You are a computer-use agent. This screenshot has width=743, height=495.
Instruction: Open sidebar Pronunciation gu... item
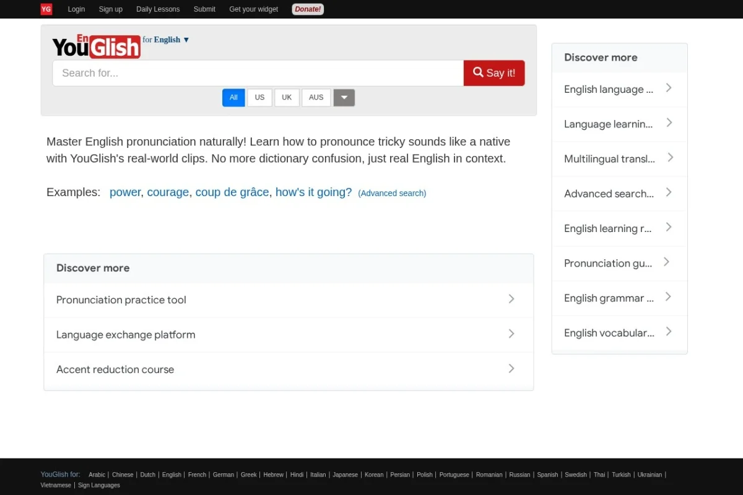(619, 263)
